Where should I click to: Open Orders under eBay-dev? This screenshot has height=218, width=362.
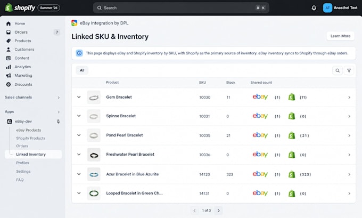(22, 146)
